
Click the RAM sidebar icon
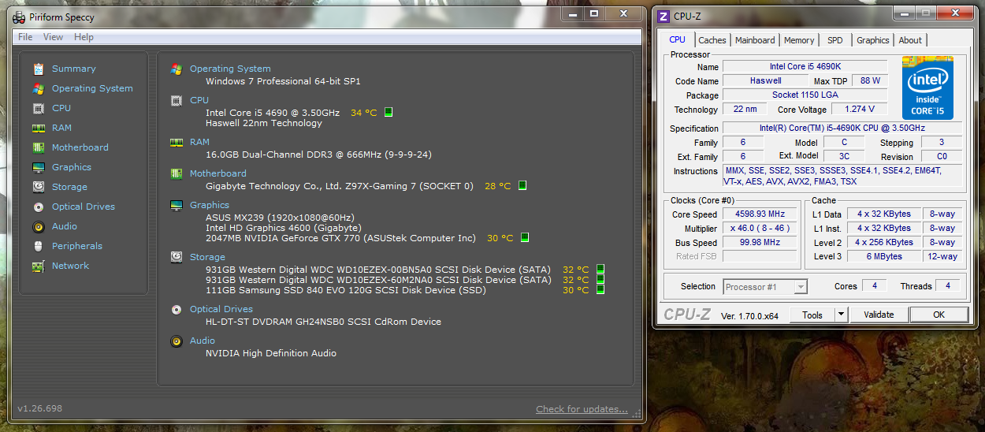click(38, 128)
